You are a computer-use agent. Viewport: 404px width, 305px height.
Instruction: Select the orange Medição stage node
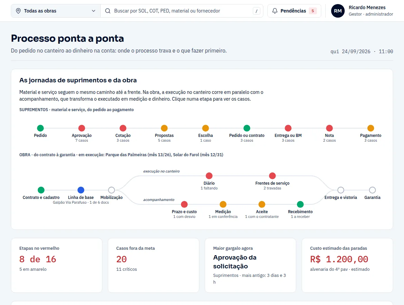(x=223, y=204)
